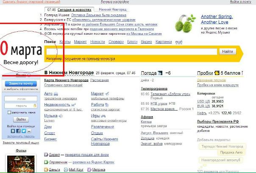Open the Another Spring, Another Love link
This screenshot has width=256, height=173.
tap(217, 19)
